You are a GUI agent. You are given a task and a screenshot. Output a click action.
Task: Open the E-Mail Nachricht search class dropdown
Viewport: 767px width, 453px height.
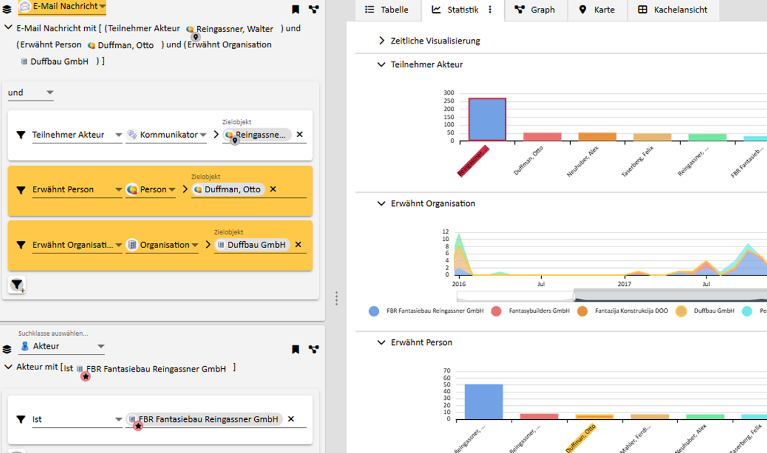coord(62,6)
